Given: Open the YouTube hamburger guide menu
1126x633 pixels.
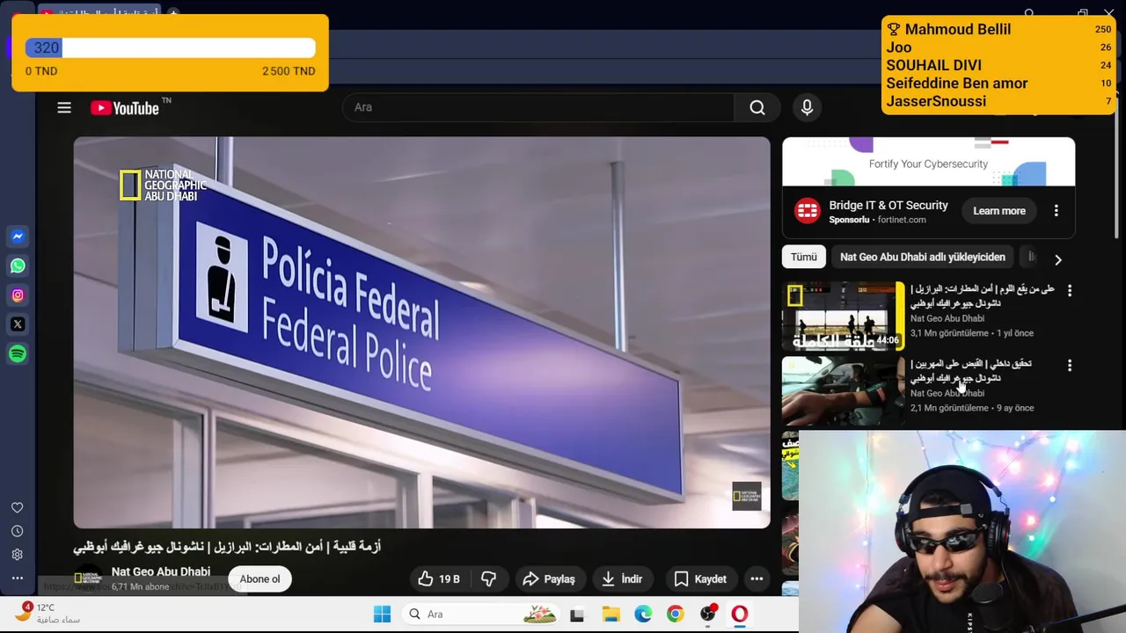Looking at the screenshot, I should [64, 107].
